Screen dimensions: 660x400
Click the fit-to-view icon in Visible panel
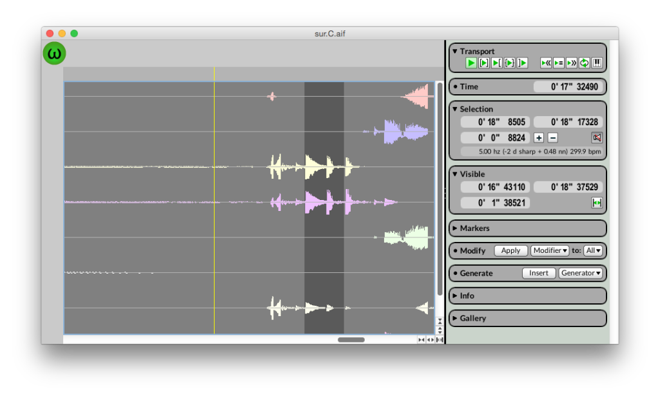pos(596,203)
